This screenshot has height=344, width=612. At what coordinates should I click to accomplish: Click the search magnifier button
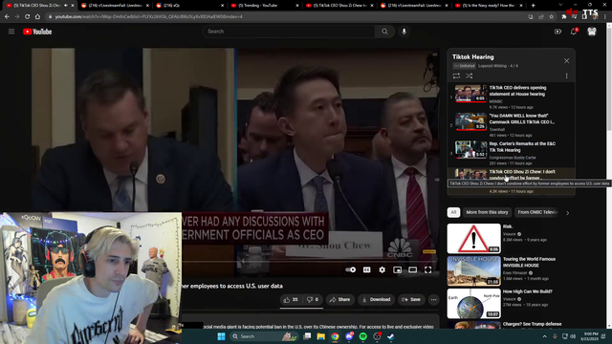coord(384,32)
